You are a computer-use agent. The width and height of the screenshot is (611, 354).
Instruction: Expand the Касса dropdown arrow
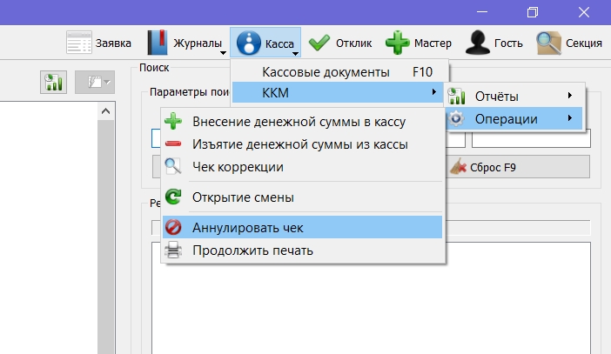coord(295,54)
